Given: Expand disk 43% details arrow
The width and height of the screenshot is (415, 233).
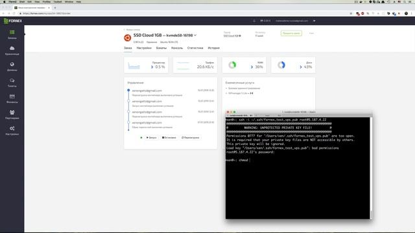Looking at the screenshot, I should 301,67.
